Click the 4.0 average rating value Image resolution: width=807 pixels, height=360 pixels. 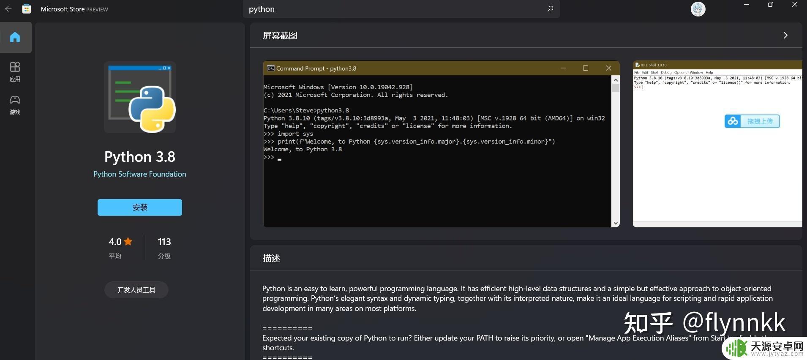click(x=115, y=242)
